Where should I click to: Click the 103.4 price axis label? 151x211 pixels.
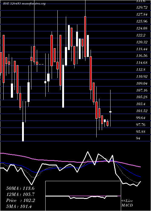pos(140,104)
